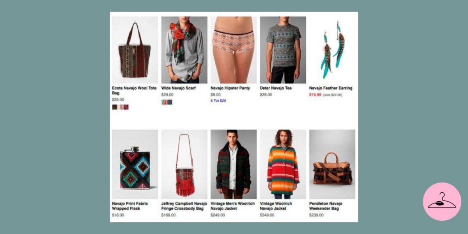
Task: Pick the last red tote bag color swatch
Action: coord(126,107)
